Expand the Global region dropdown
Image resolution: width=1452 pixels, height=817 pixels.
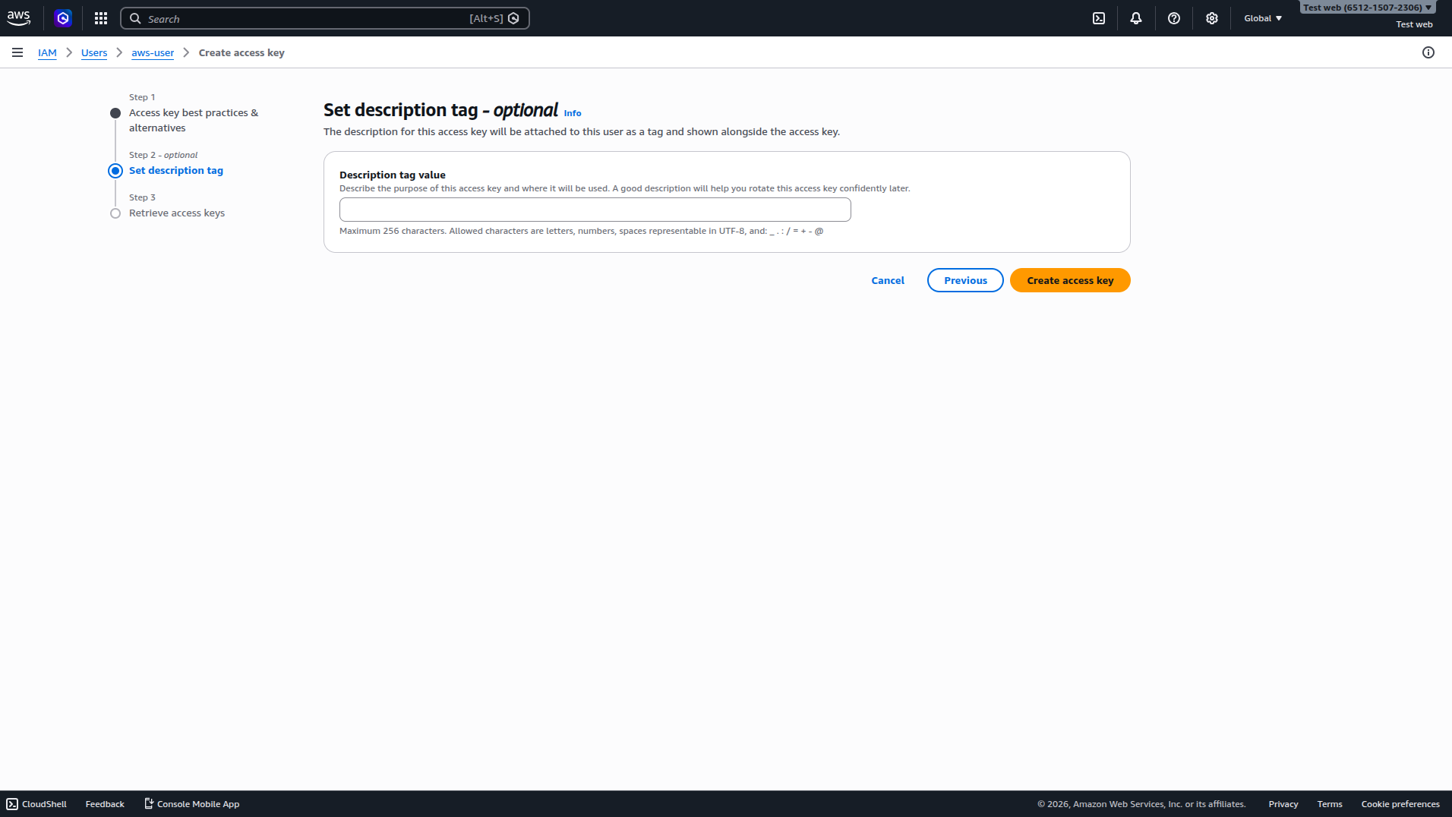pos(1263,18)
